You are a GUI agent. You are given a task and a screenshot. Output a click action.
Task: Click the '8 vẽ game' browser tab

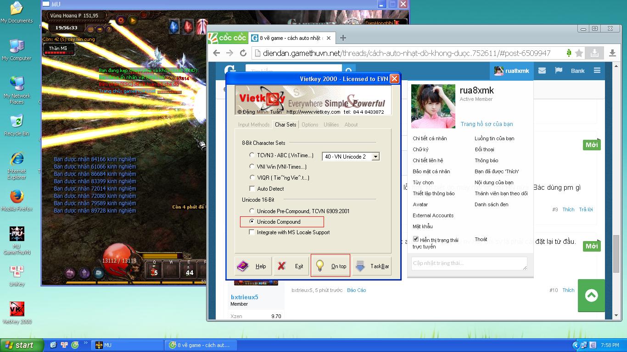[291, 38]
